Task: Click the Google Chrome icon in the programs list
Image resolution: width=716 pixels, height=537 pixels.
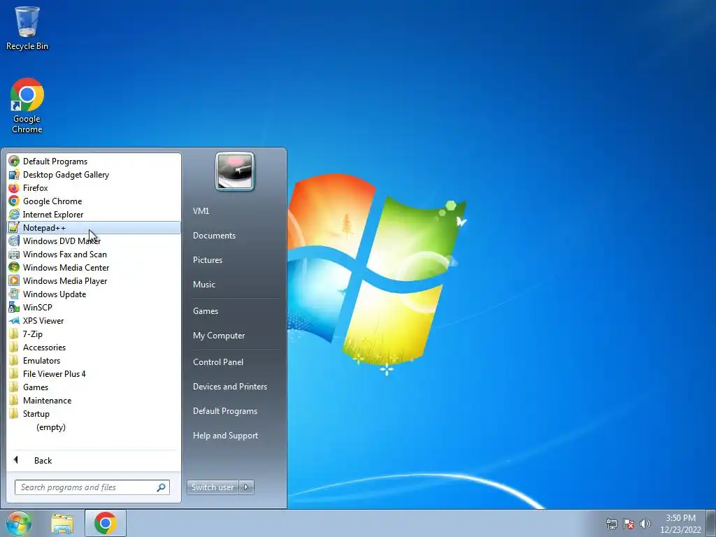Action: (14, 201)
